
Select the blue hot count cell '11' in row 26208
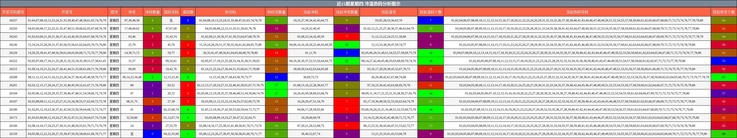[x=276, y=77]
